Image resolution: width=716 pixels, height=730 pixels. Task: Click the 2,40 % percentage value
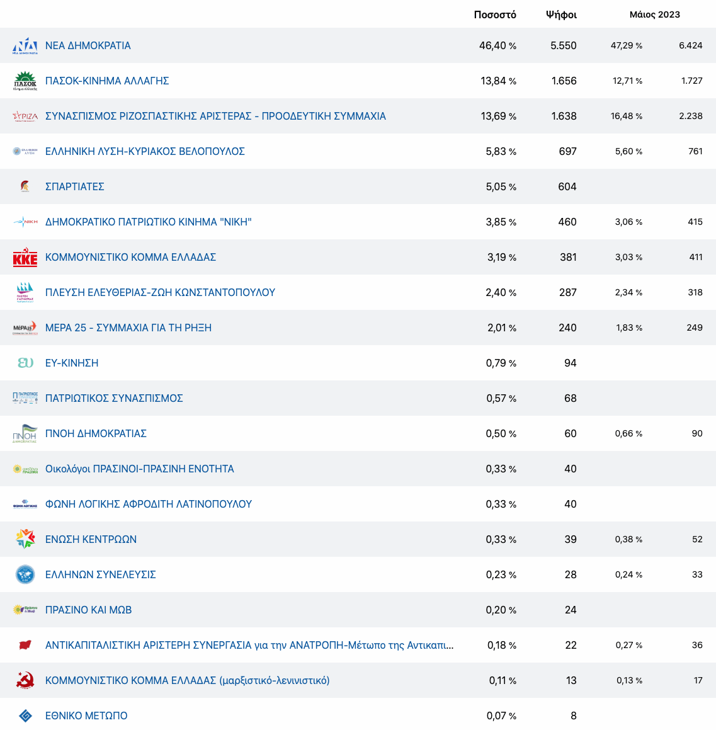(501, 292)
